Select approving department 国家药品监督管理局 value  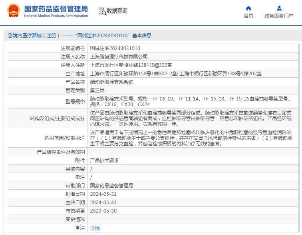(x=111, y=186)
